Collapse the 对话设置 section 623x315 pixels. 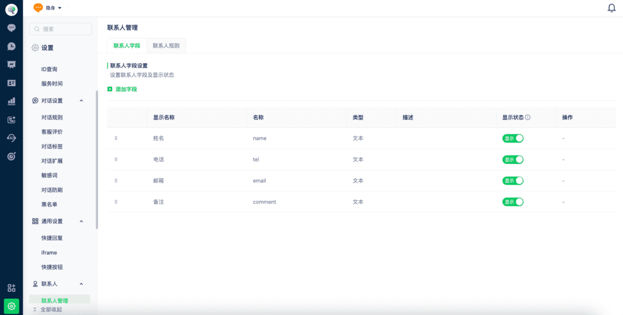(82, 101)
